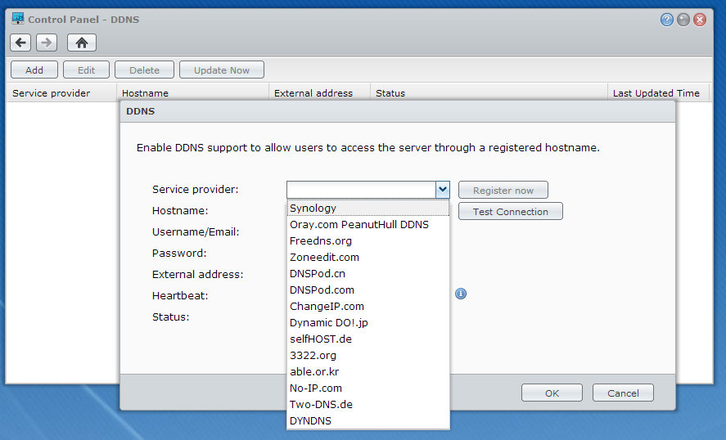Sort by Service provider column header
The image size is (726, 440).
pos(61,93)
